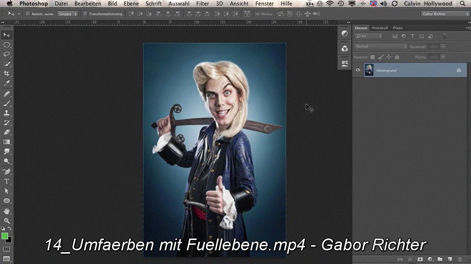Open the color channels panel icon
The width and height of the screenshot is (471, 264).
345,48
